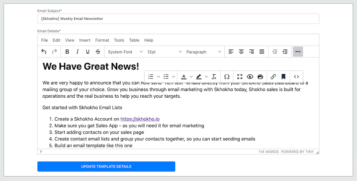Print the email content
The width and height of the screenshot is (357, 181).
click(260, 77)
